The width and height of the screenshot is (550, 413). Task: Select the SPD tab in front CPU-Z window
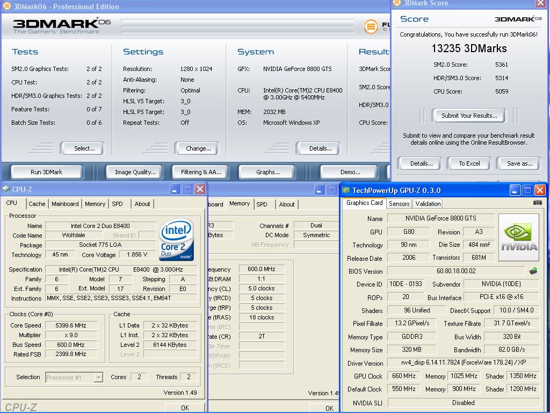coord(117,204)
